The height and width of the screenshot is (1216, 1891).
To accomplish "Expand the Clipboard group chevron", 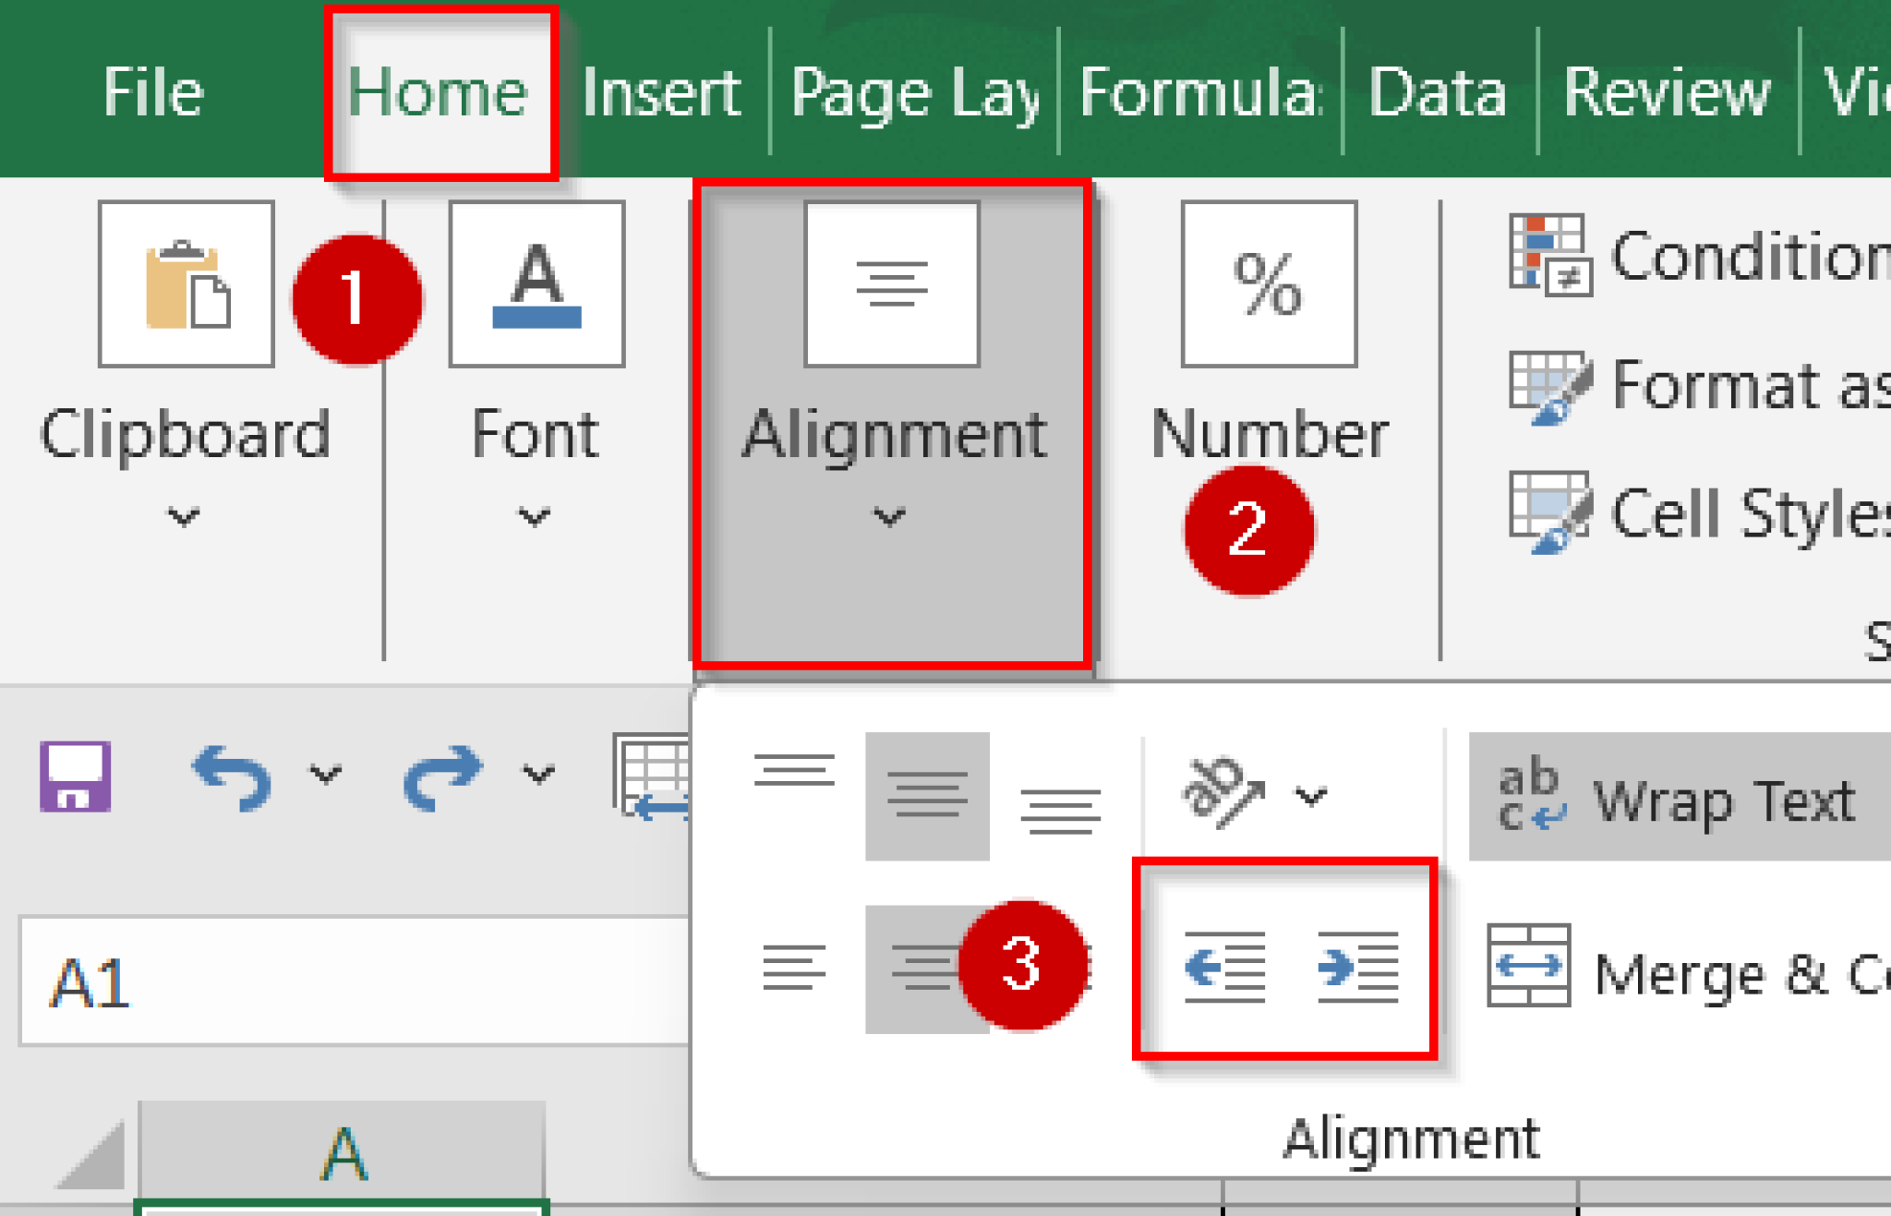I will point(184,517).
